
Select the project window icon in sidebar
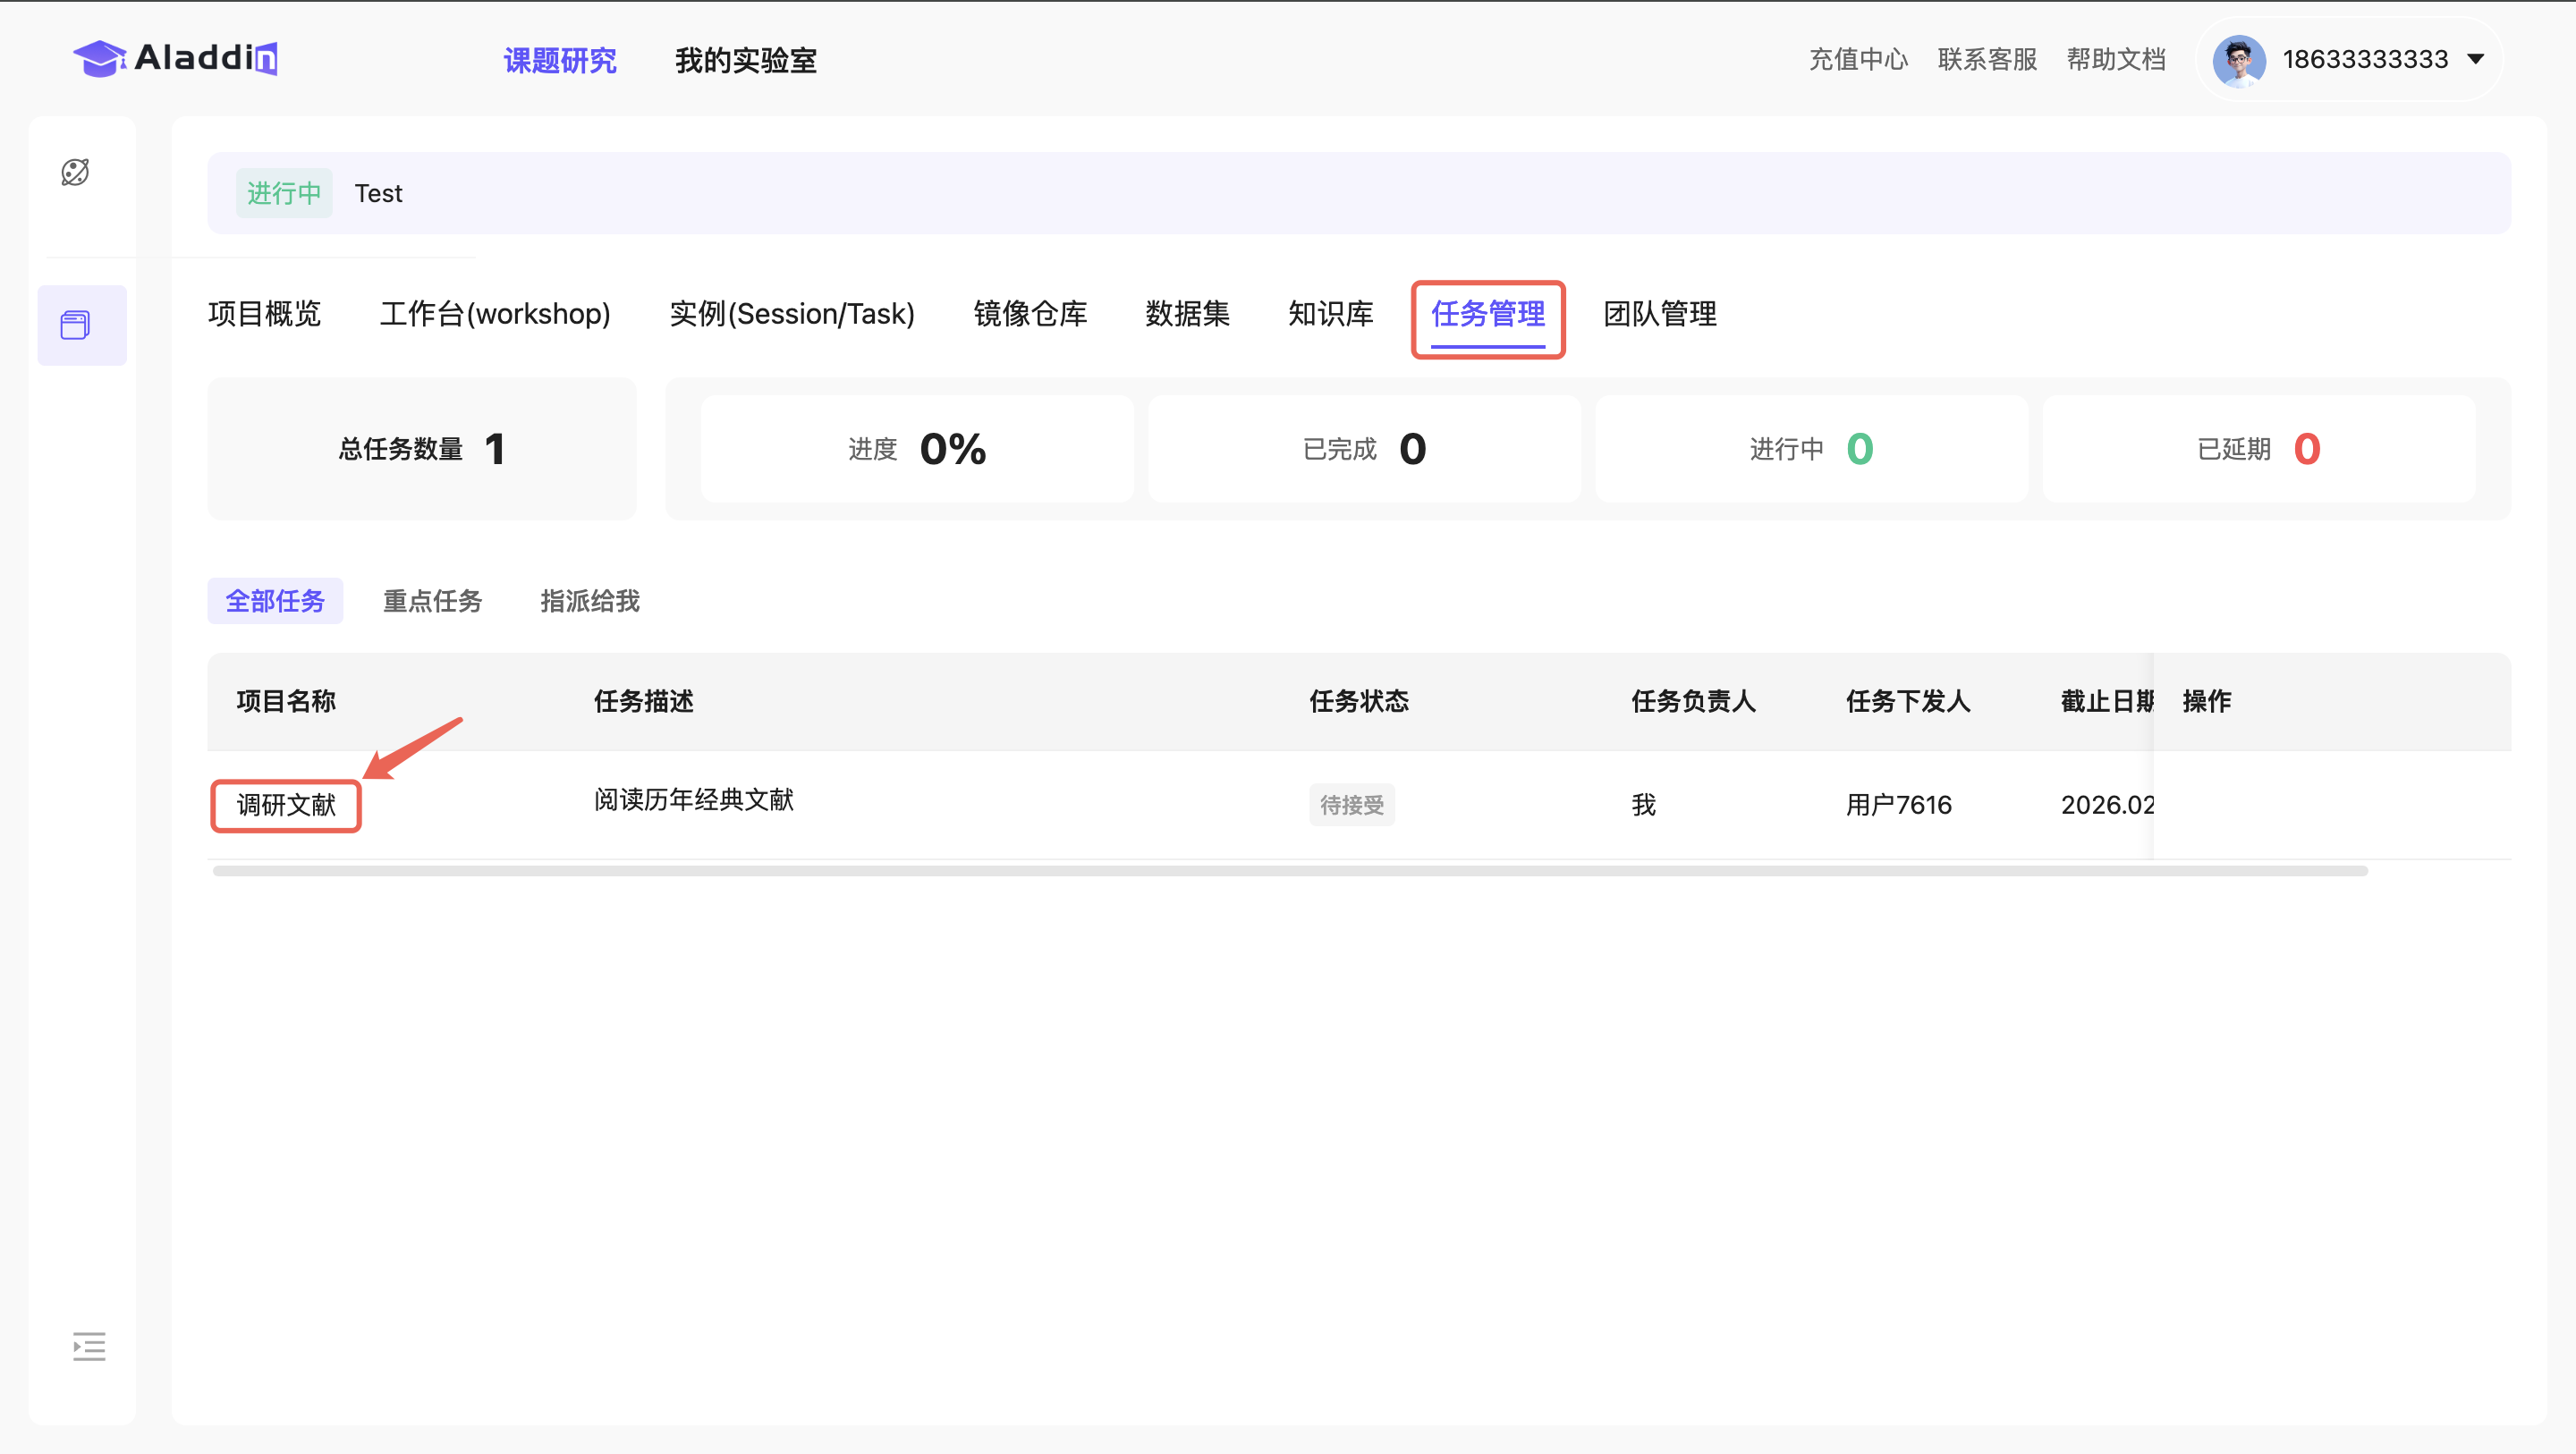pyautogui.click(x=76, y=325)
